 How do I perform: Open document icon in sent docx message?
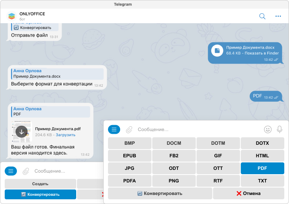click(217, 51)
